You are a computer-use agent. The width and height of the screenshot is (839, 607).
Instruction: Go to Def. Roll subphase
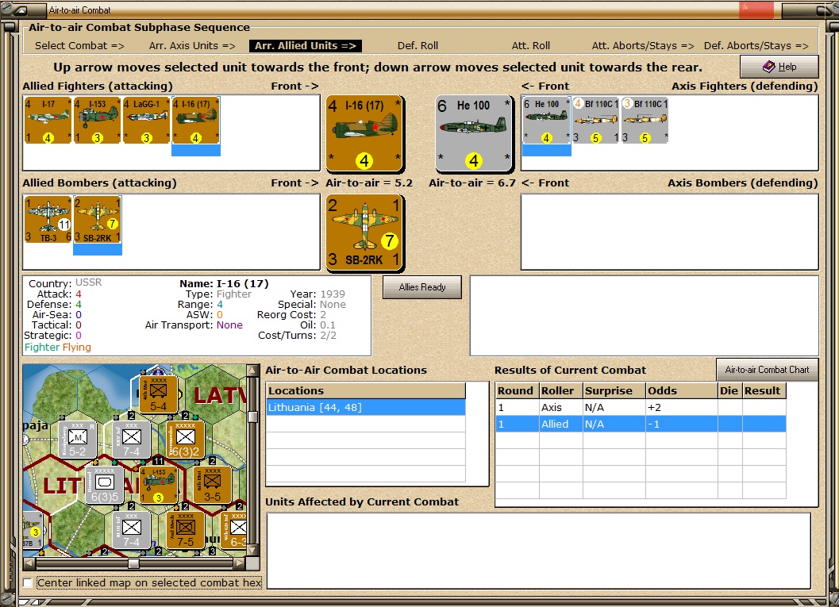pyautogui.click(x=418, y=46)
